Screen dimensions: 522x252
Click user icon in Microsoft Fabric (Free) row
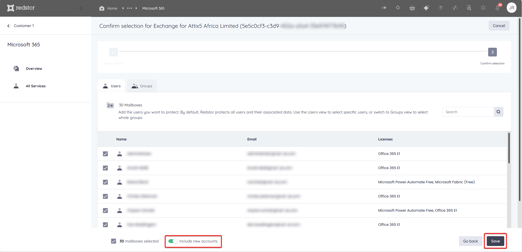(120, 182)
